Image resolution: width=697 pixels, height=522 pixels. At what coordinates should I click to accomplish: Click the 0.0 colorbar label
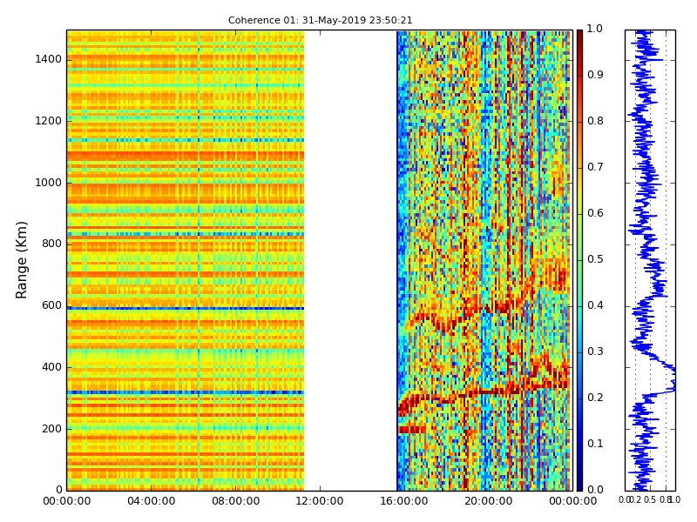click(595, 490)
